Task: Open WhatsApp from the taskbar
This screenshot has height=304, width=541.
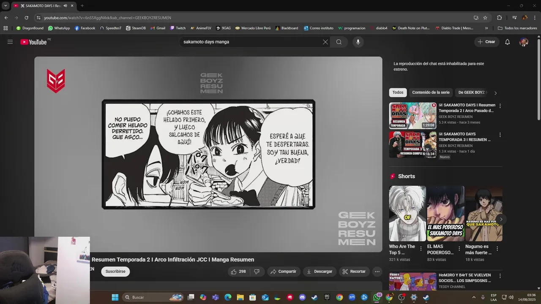Action: point(377,297)
